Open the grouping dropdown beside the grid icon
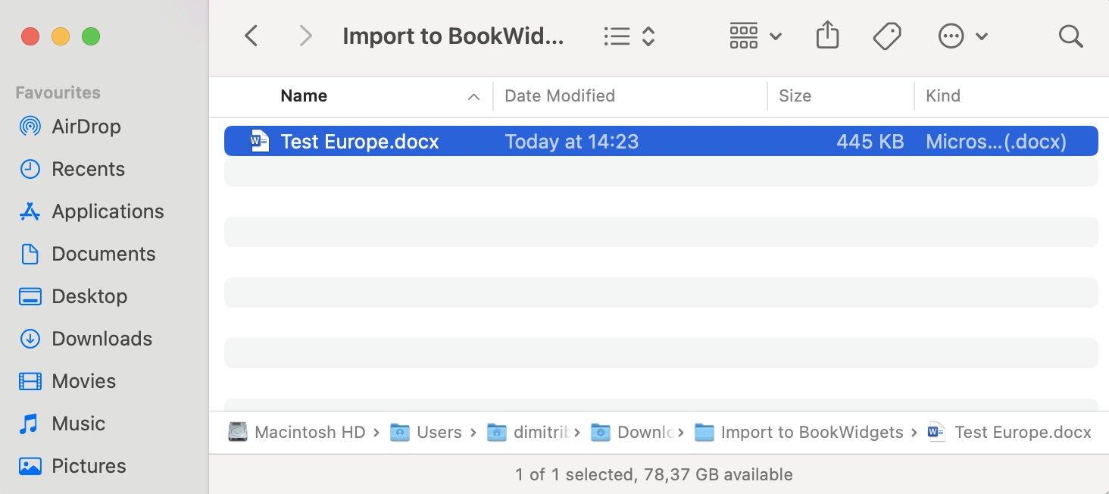This screenshot has width=1109, height=494. (776, 36)
